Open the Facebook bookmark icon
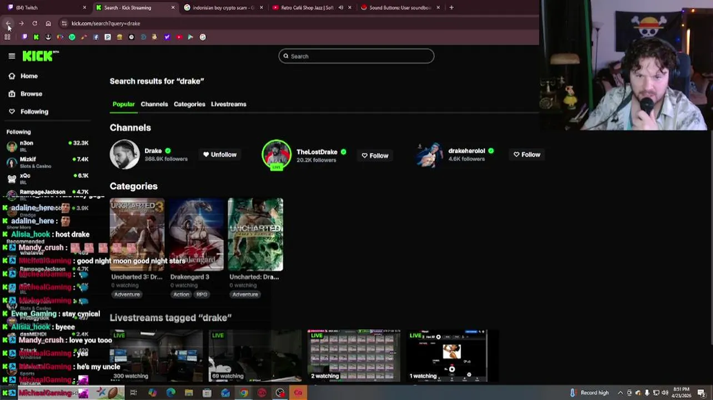The width and height of the screenshot is (713, 400). tap(96, 37)
